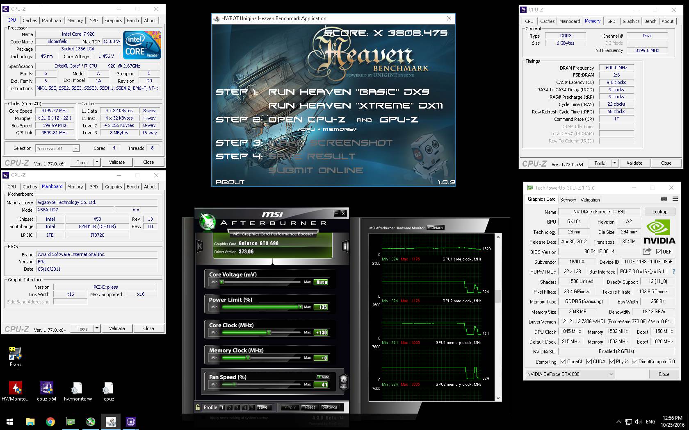Switch to Validation tab in GPU-Z

point(590,199)
